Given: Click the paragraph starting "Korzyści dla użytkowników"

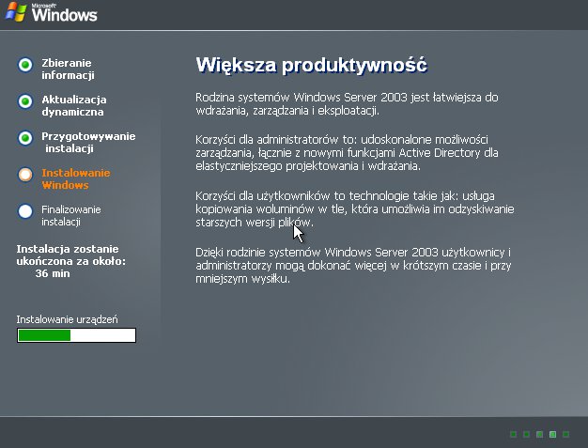Looking at the screenshot, I should (355, 209).
